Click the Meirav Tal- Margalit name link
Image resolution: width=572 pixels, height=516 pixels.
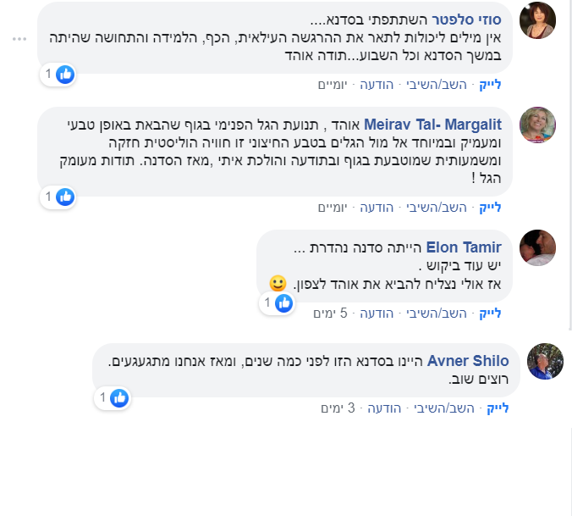click(x=432, y=125)
